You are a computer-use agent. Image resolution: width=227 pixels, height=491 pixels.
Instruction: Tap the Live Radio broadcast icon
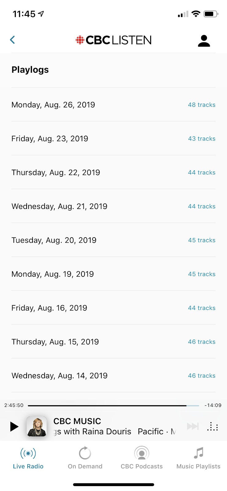(x=28, y=453)
